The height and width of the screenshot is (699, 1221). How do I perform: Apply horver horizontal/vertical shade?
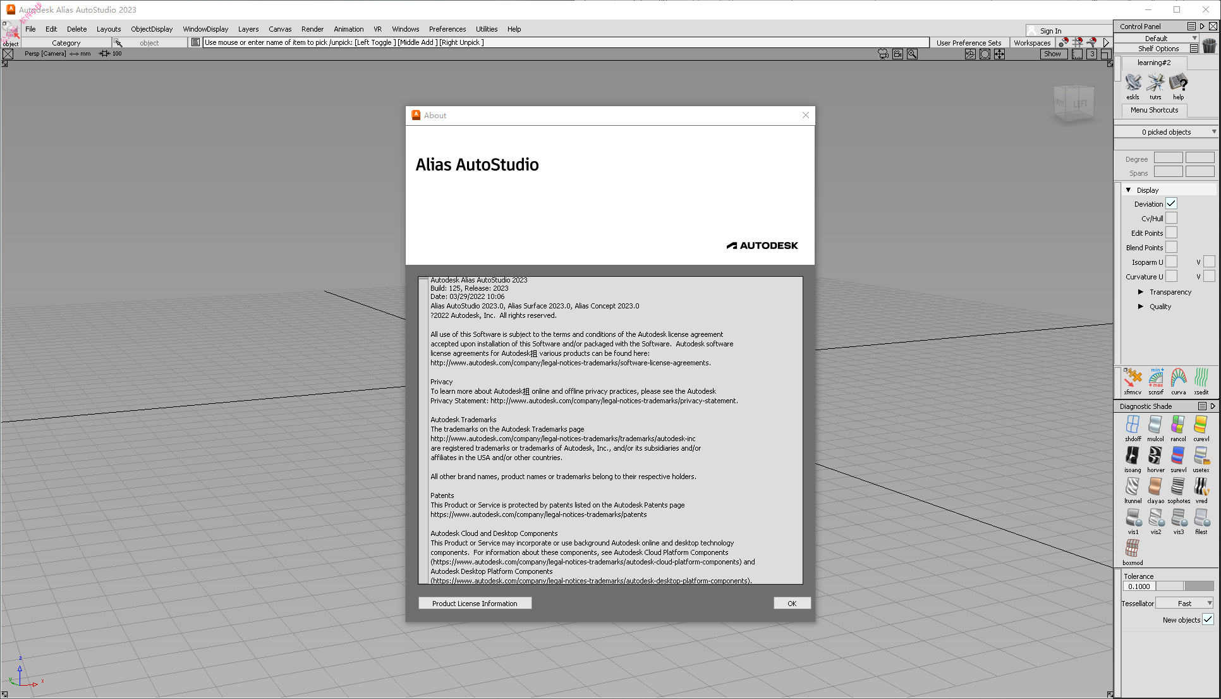(1156, 459)
